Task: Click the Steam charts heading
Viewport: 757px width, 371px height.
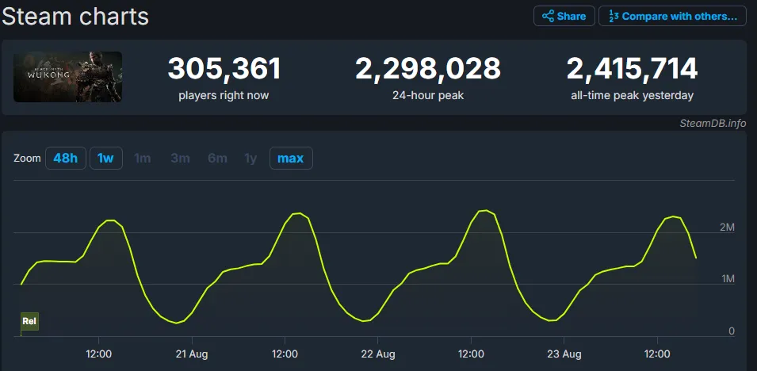Action: pyautogui.click(x=76, y=17)
